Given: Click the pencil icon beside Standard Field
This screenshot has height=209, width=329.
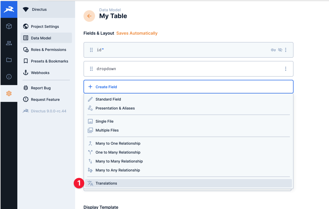Looking at the screenshot, I should (x=90, y=99).
